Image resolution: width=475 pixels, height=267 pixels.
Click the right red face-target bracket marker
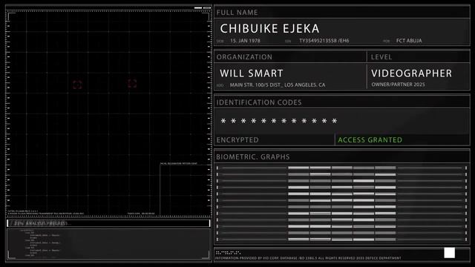pyautogui.click(x=132, y=83)
